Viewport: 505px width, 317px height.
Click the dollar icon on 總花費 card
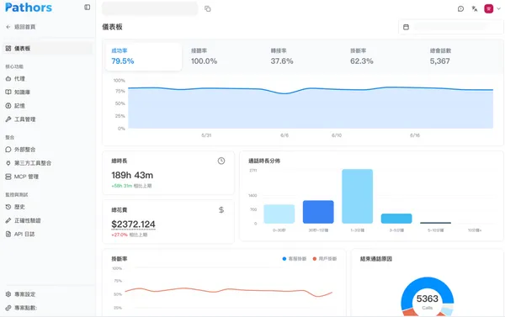point(221,210)
